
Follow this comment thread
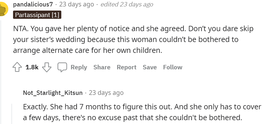(x=173, y=67)
